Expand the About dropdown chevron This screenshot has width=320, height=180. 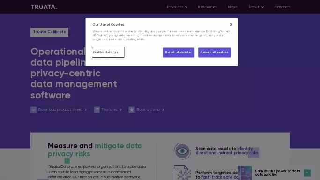[x=262, y=7]
